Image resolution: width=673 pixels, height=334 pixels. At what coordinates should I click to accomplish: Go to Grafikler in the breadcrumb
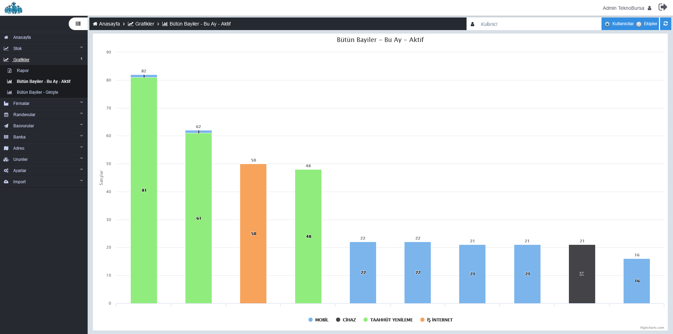[144, 24]
